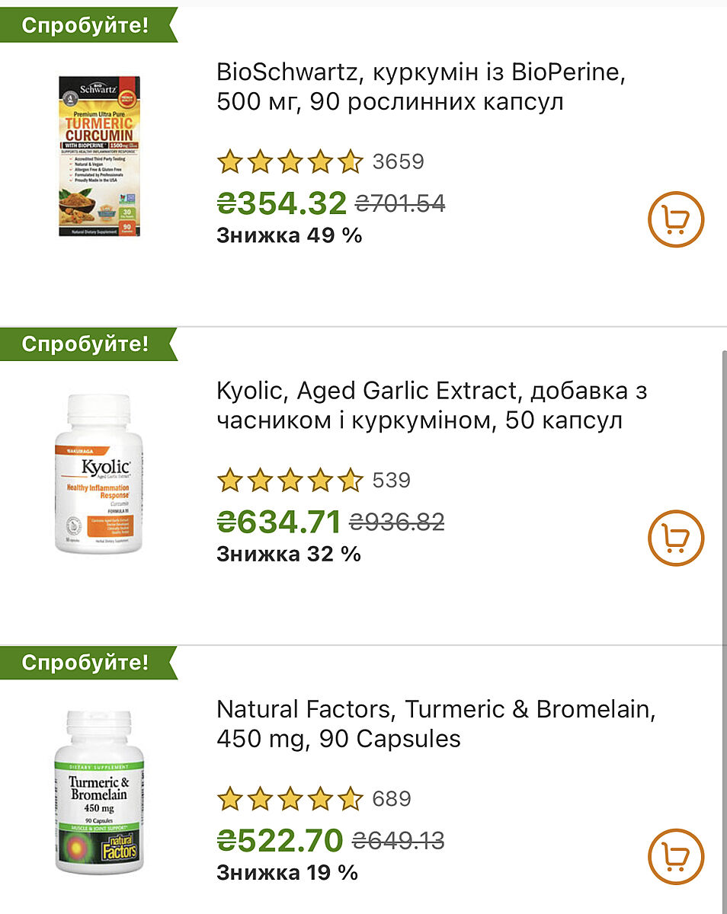Add BioSchwartz curcumin to cart

coord(675,221)
